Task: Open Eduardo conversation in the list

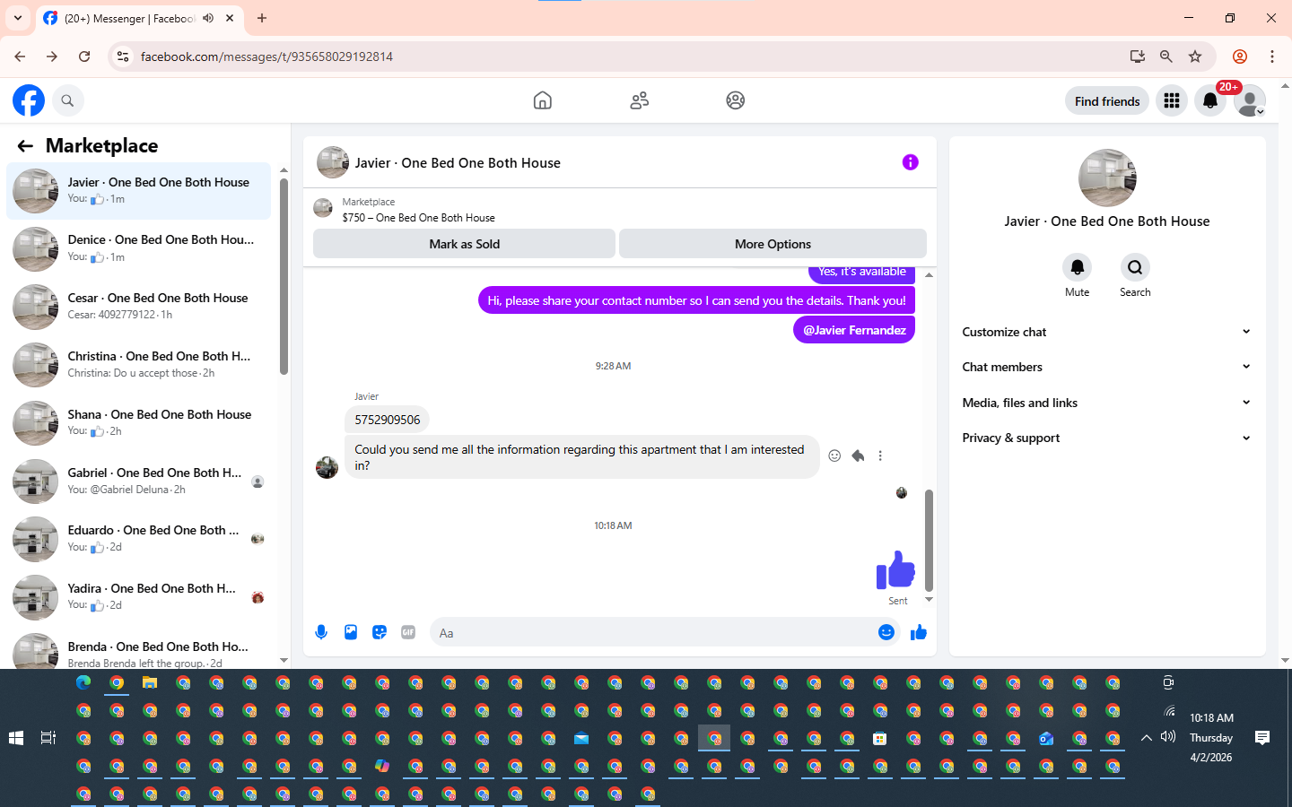Action: point(138,539)
